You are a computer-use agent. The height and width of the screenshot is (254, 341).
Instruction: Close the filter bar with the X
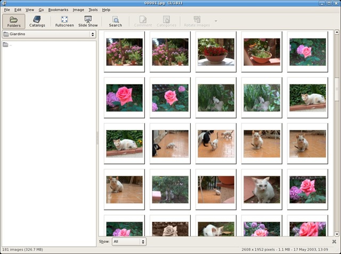tap(334, 242)
